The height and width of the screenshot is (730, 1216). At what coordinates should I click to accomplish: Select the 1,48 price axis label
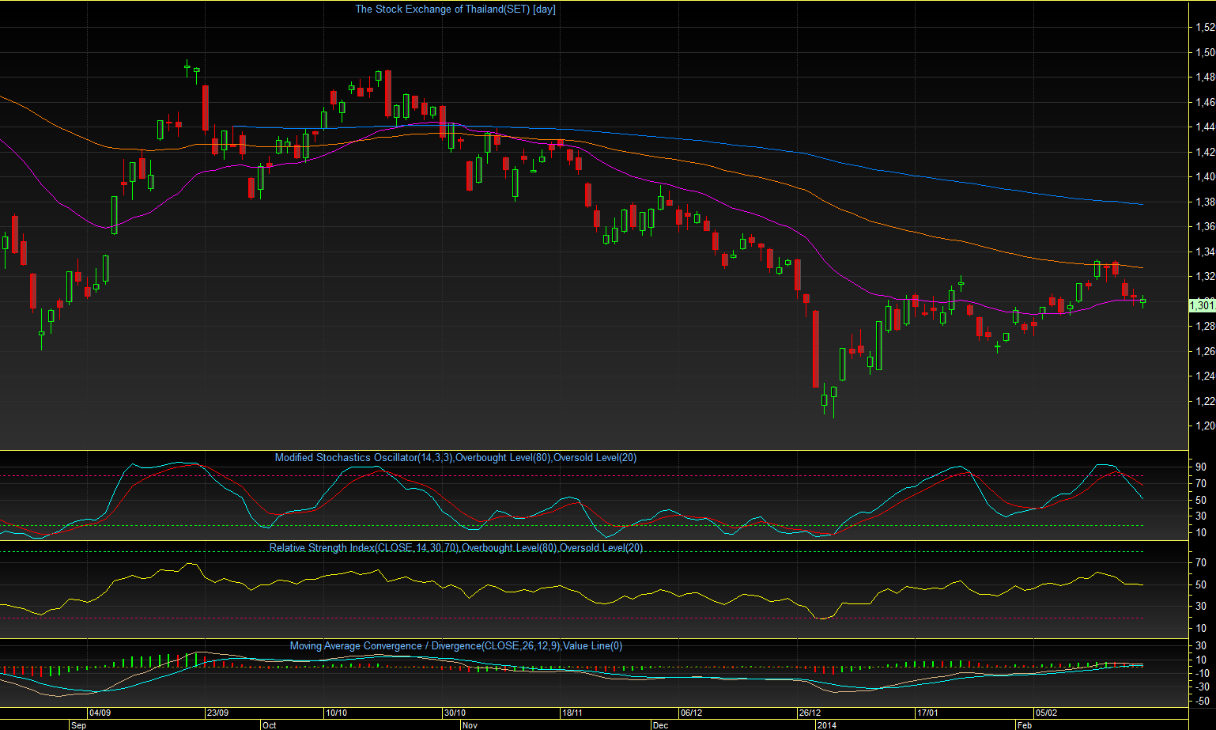coord(1205,78)
